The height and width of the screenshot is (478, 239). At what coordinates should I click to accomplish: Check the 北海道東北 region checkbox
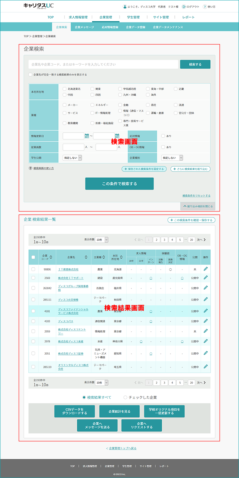click(65, 89)
